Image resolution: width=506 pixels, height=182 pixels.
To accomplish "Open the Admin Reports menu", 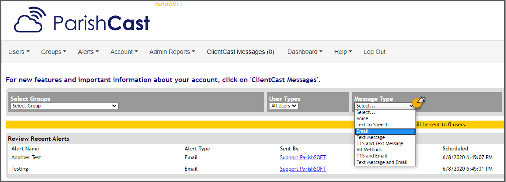I will [x=172, y=52].
